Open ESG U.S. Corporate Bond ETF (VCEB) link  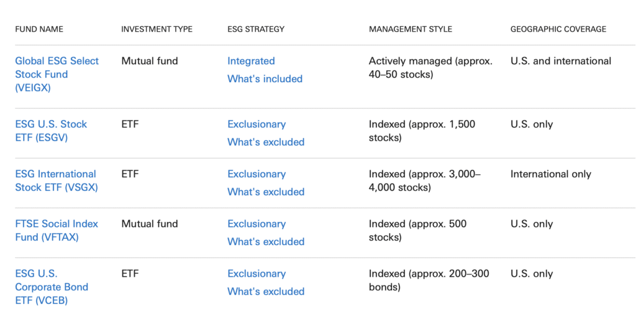coord(52,287)
